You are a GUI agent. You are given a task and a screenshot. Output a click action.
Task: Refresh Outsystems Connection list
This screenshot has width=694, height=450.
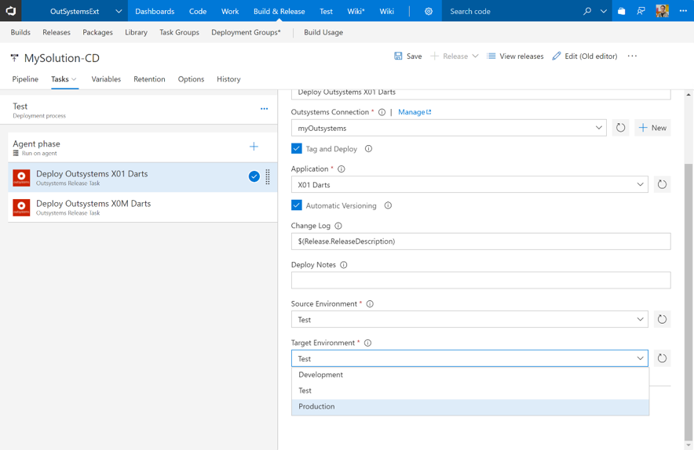620,128
